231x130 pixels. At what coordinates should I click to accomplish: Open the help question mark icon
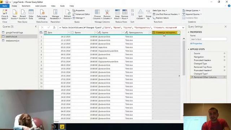(x=229, y=6)
